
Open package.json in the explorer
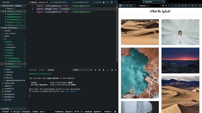pyautogui.click(x=9, y=94)
